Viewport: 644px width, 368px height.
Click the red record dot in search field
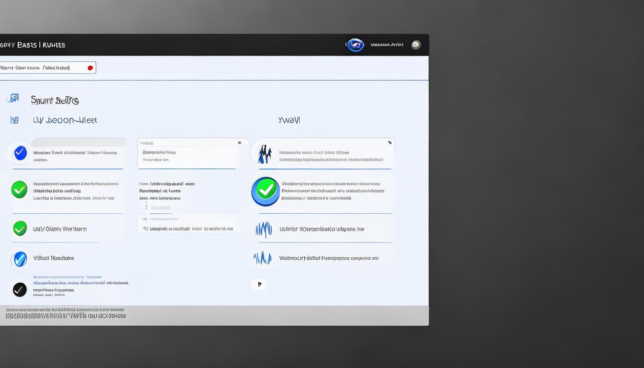pyautogui.click(x=90, y=68)
